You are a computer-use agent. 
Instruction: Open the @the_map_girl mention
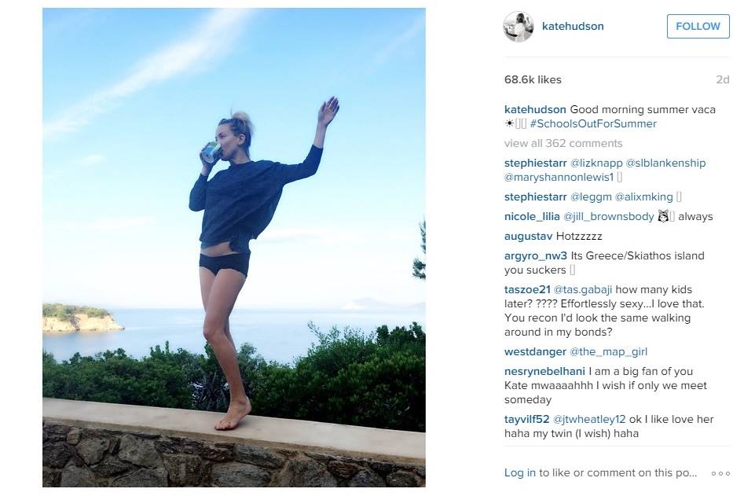(608, 352)
